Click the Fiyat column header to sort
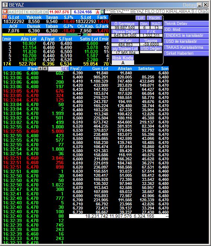 [x=76, y=68]
